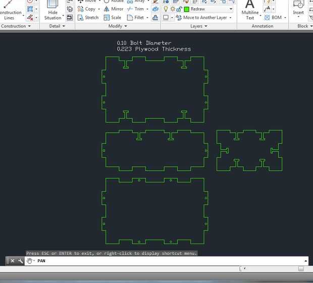Open the Fillet tool dropdown arrow
This screenshot has width=313, height=283.
[147, 18]
